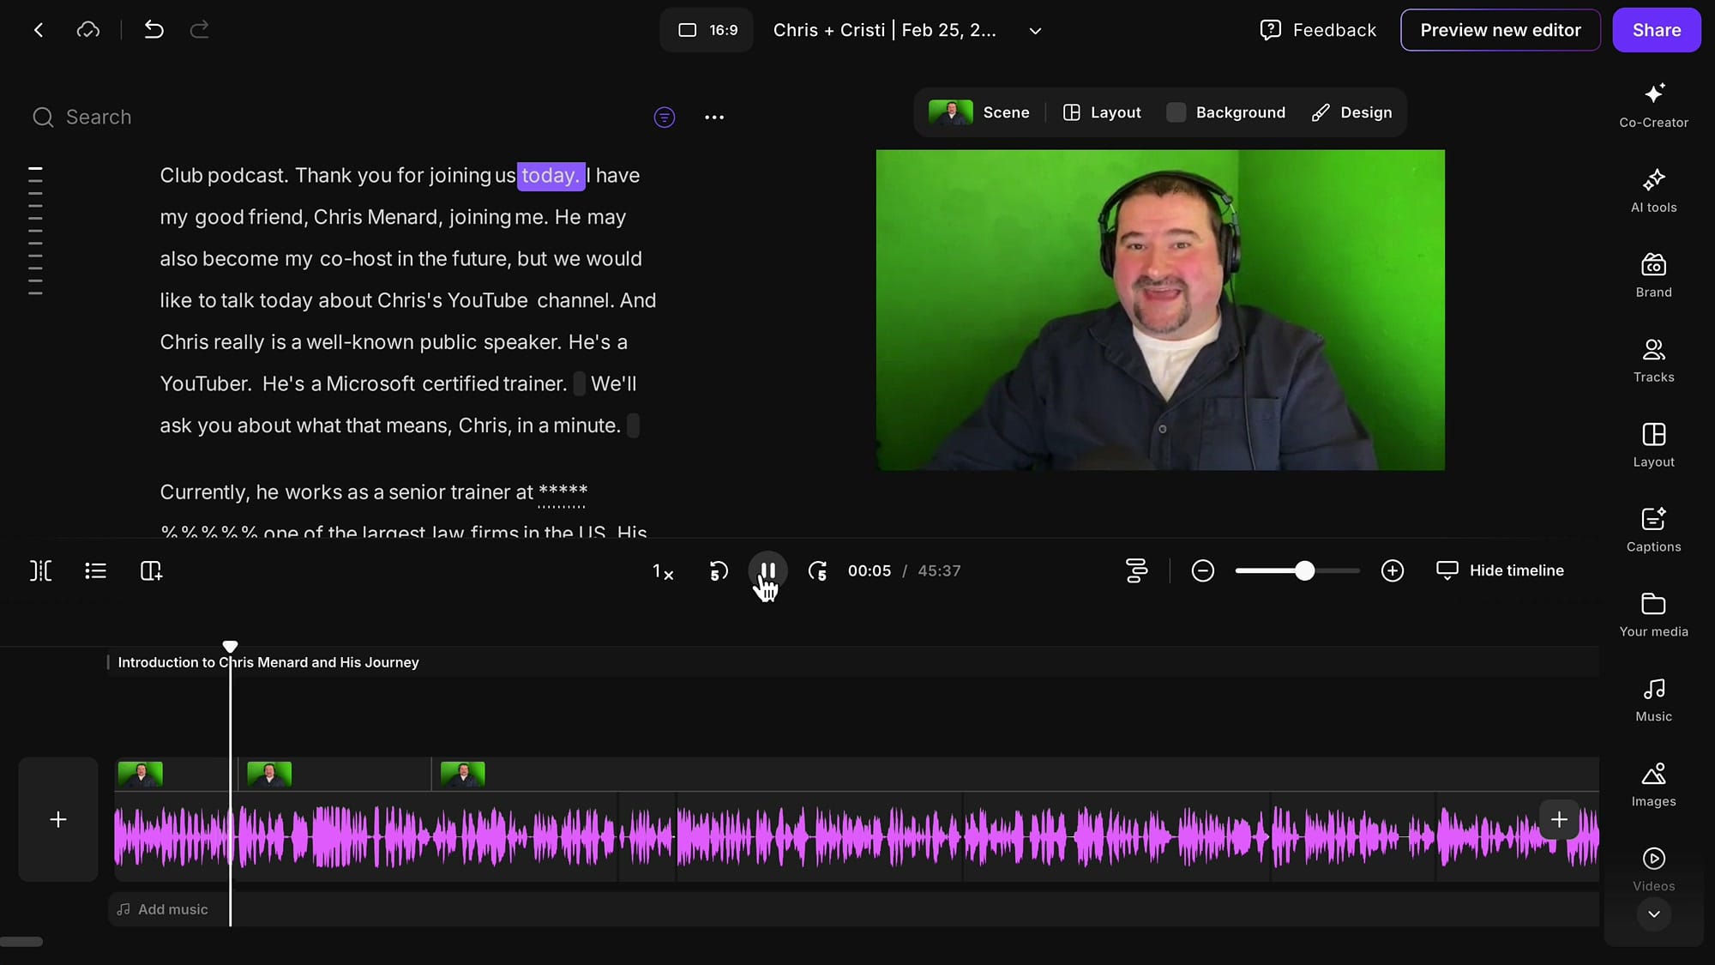Click Preview new editor
The width and height of the screenshot is (1715, 965).
click(x=1500, y=30)
